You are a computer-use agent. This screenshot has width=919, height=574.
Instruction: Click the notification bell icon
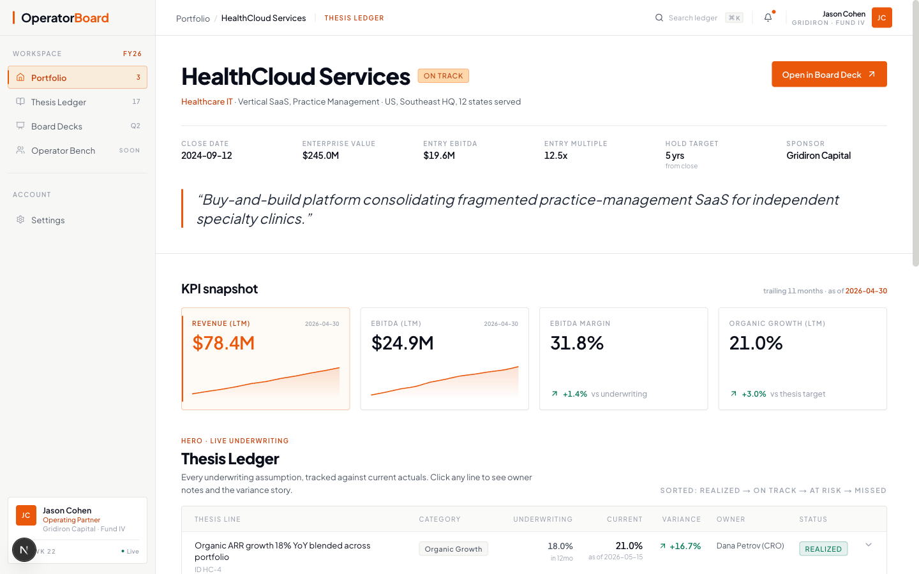(768, 18)
